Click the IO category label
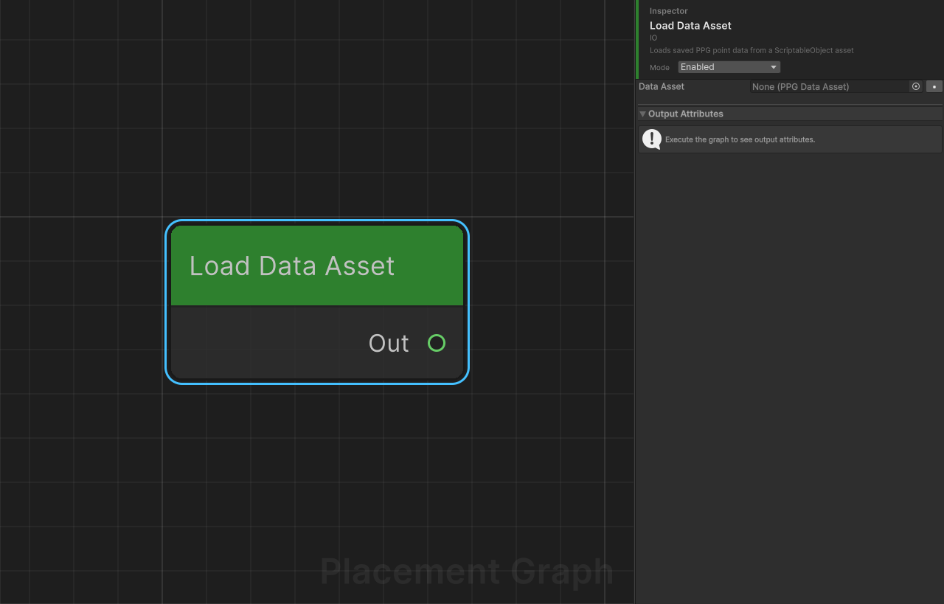Viewport: 944px width, 604px height. pos(653,38)
